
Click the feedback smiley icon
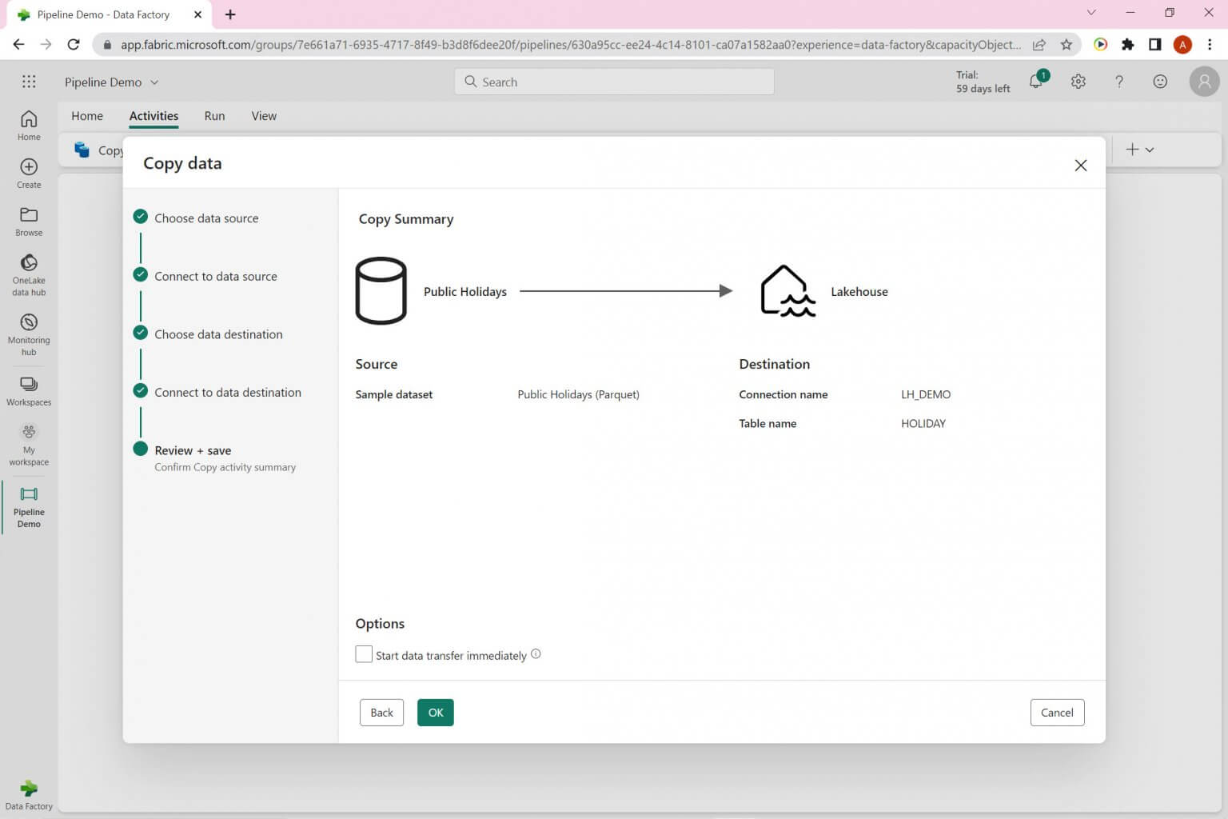(x=1159, y=82)
